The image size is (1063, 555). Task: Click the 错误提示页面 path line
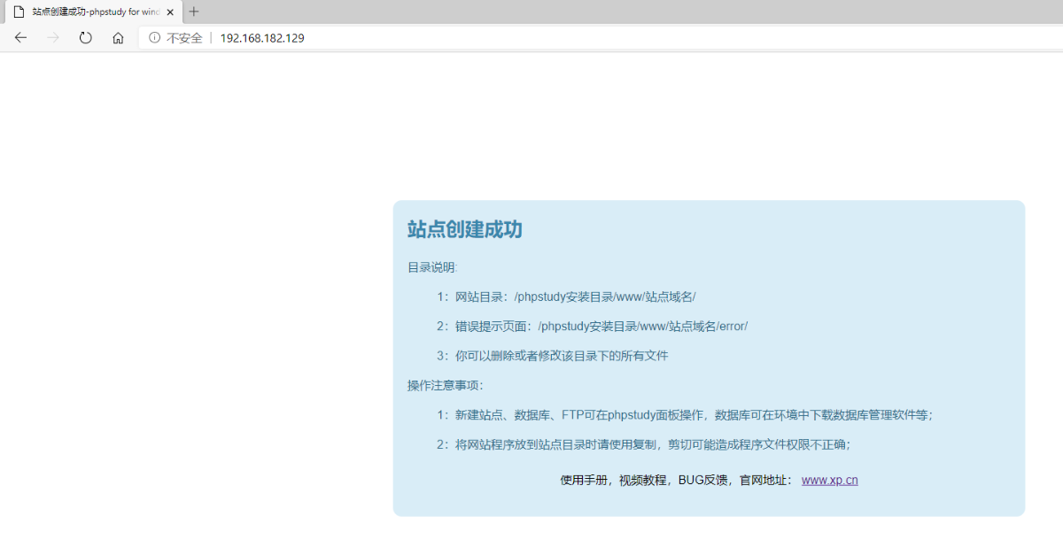tap(592, 326)
